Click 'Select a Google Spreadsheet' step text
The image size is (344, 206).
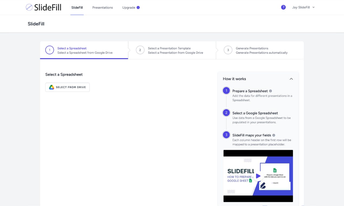255,113
